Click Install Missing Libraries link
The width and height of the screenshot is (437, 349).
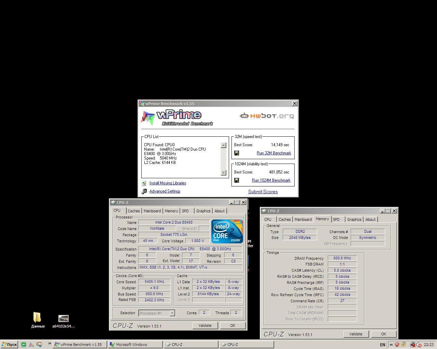pyautogui.click(x=168, y=183)
